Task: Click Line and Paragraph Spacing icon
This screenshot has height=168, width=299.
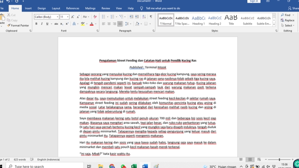Action: 127,24
